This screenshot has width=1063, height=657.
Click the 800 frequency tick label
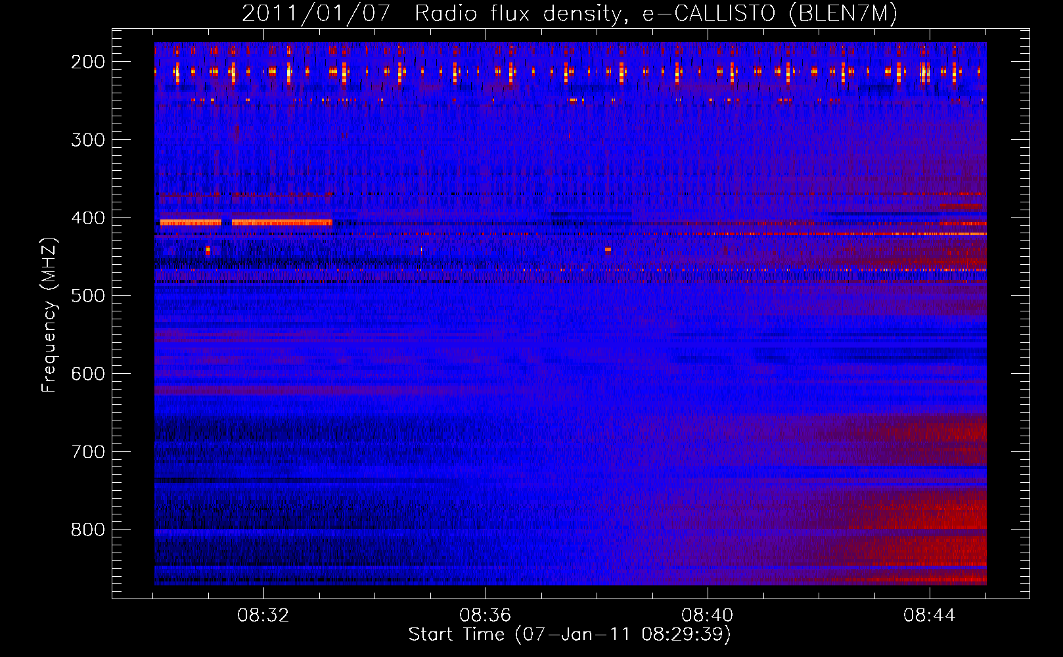click(88, 530)
